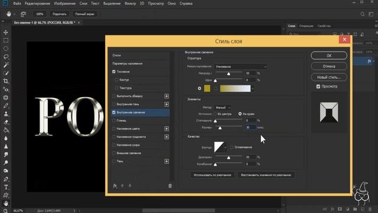This screenshot has width=378, height=213.
Task: Click the Отмена button
Action: (x=329, y=66)
